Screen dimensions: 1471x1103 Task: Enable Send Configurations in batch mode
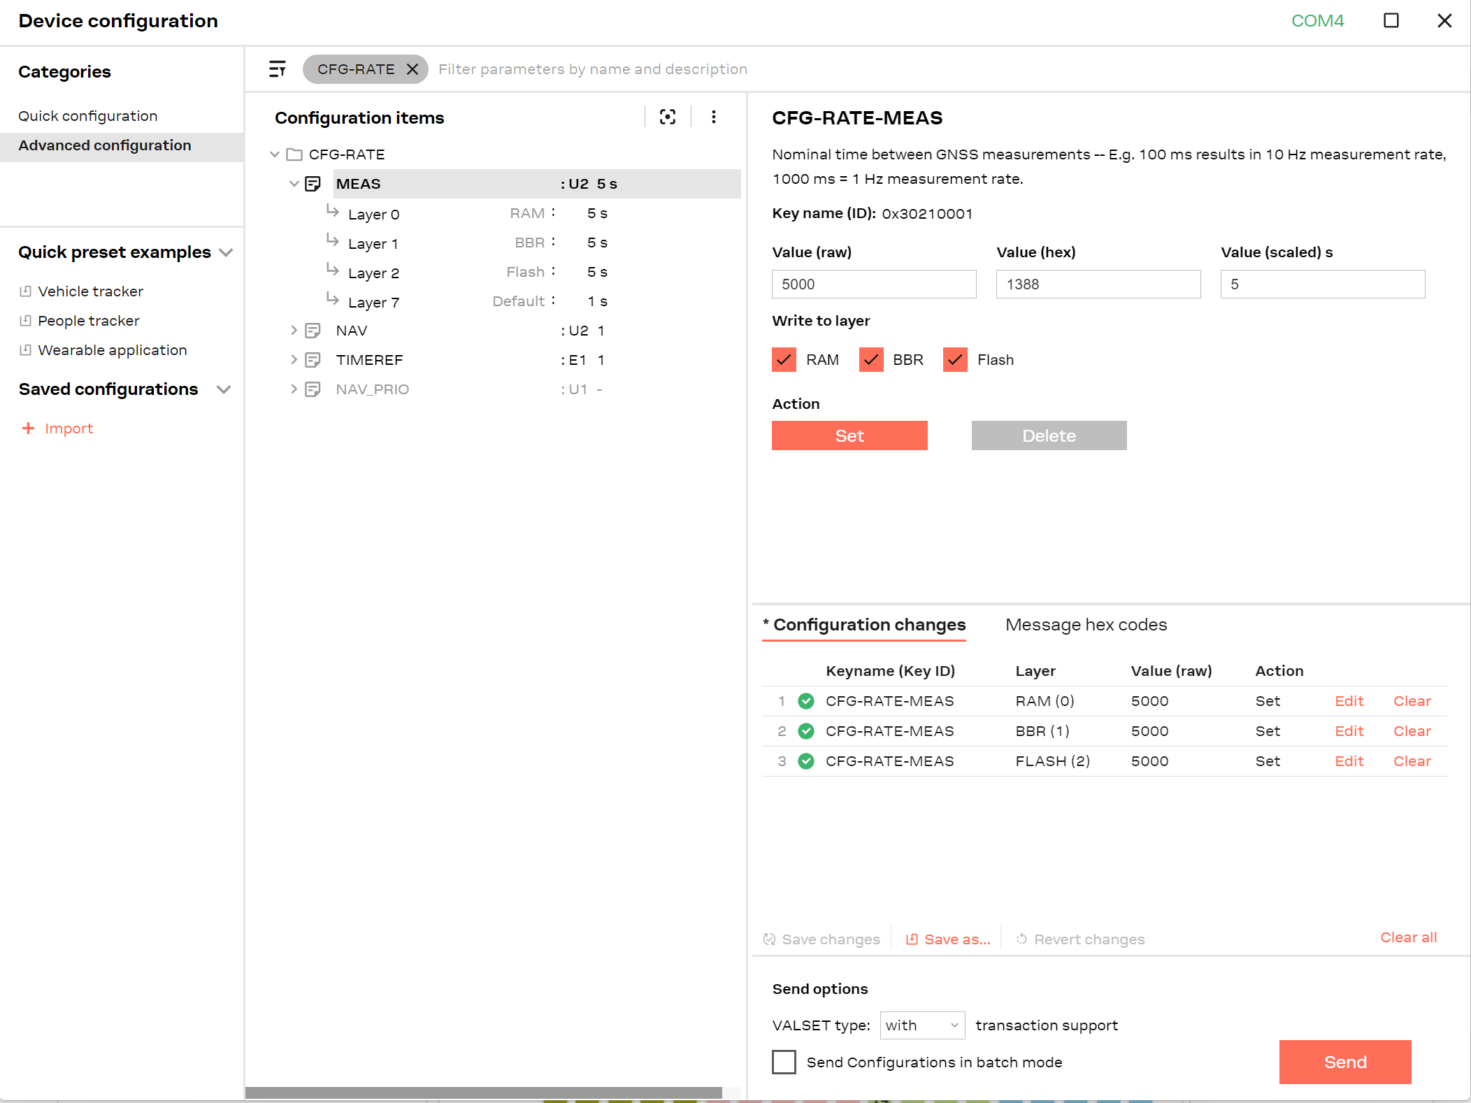point(784,1062)
